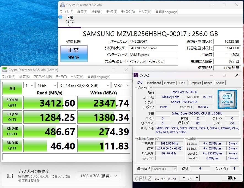Click the blue disk status orb for drive C:
Viewport: 244px width, 188px height.
coord(60,17)
